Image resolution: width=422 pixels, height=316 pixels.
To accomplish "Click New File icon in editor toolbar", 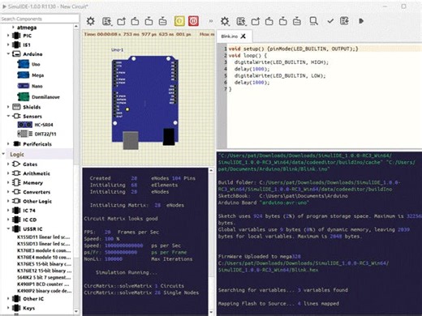I will [x=241, y=21].
